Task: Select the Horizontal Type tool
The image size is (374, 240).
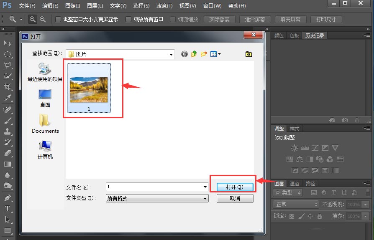Action: click(x=8, y=209)
